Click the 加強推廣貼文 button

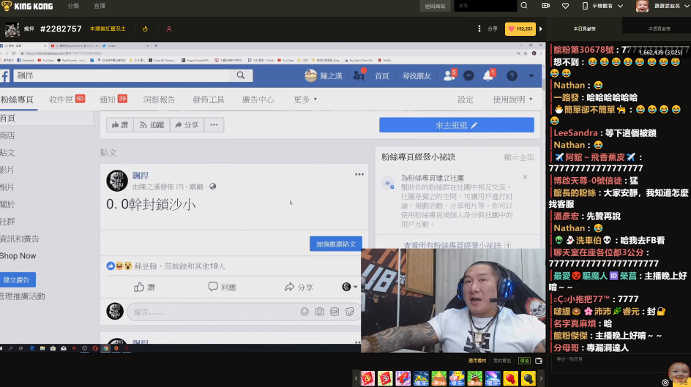335,244
